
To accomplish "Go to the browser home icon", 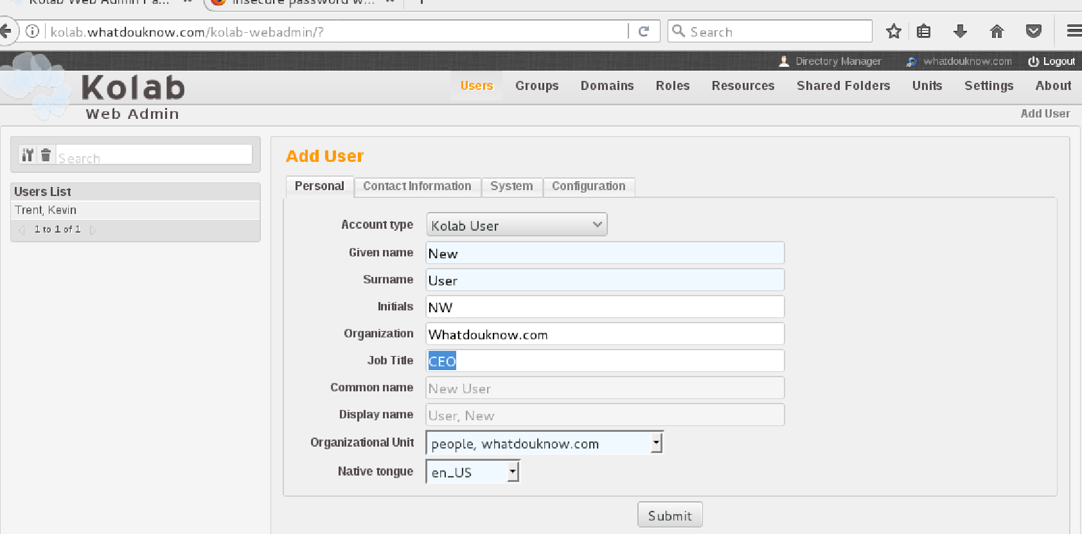I will (997, 31).
